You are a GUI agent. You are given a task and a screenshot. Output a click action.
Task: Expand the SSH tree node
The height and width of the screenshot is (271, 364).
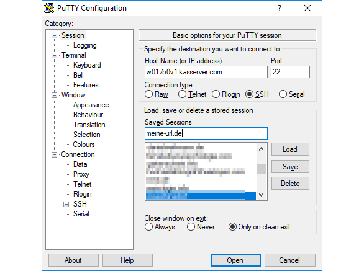[66, 204]
